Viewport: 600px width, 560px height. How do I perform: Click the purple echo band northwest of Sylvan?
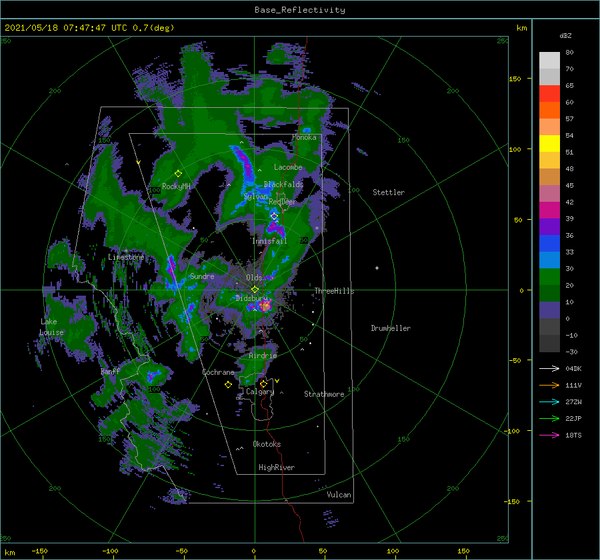pyautogui.click(x=245, y=164)
